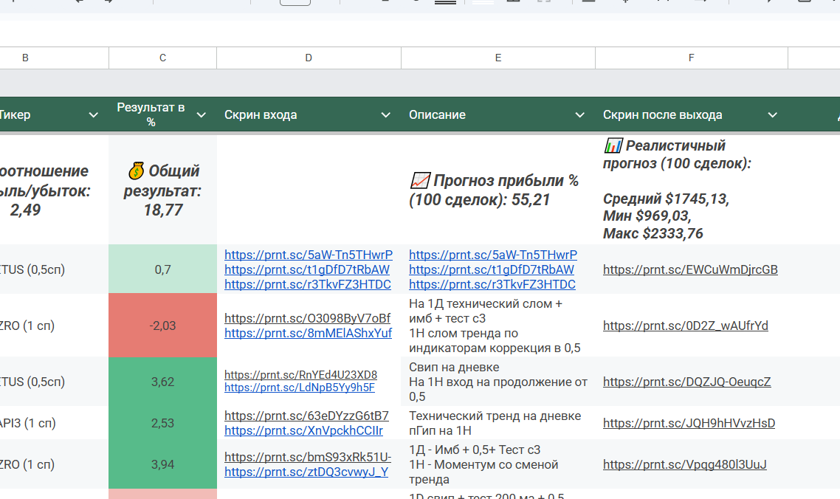This screenshot has height=499, width=840.
Task: Select description 'Технический тренд на дневке' cell
Action: 498,423
